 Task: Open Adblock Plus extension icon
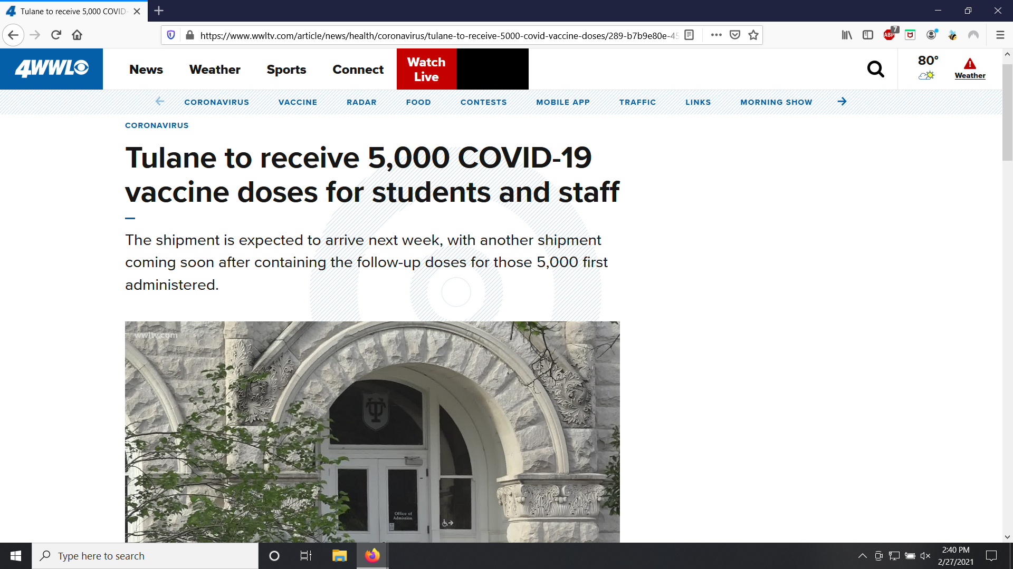889,35
